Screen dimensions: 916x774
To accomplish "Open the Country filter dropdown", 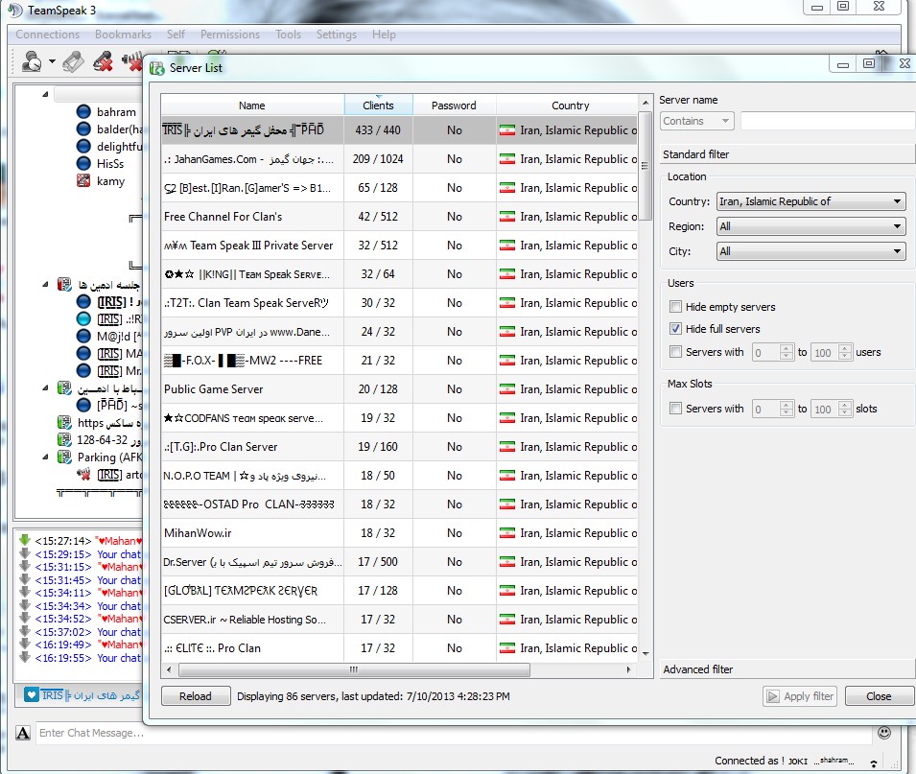I will point(810,201).
